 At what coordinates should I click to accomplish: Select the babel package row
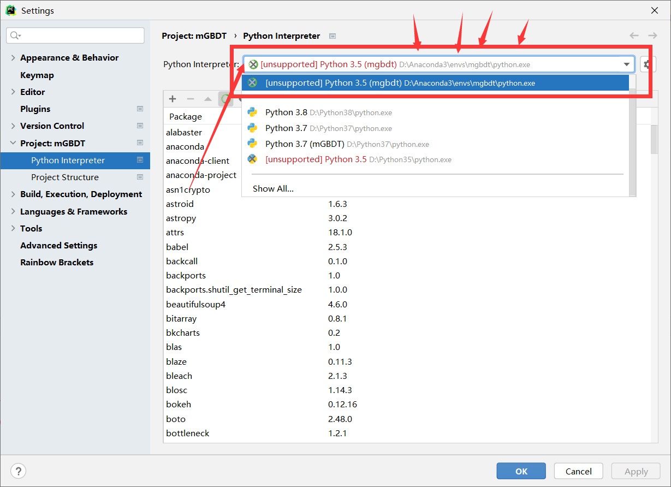(407, 247)
